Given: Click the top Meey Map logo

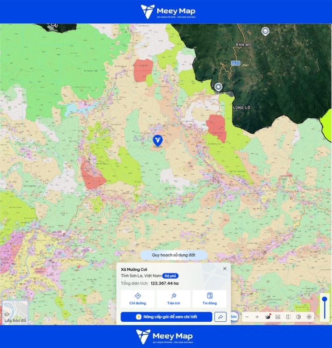Looking at the screenshot, I should (x=168, y=11).
